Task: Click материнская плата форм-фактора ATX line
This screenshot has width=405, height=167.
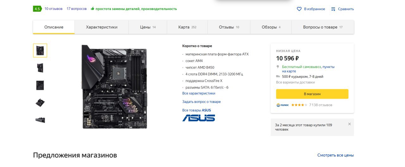Action: point(217,54)
